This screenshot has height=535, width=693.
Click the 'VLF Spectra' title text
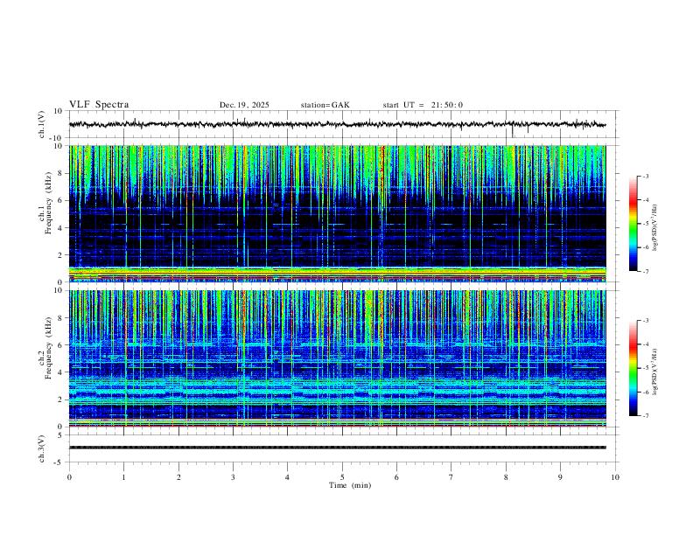(99, 105)
